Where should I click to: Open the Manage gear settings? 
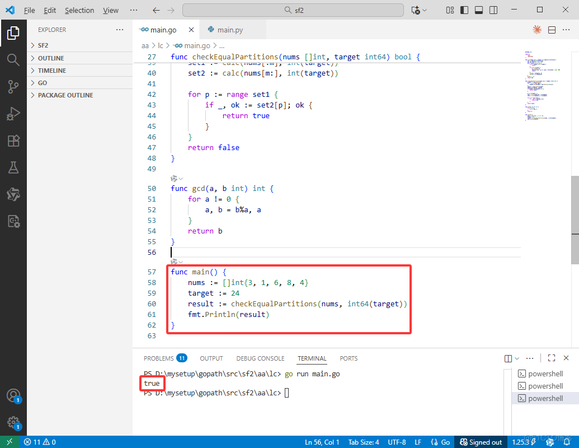[13, 422]
